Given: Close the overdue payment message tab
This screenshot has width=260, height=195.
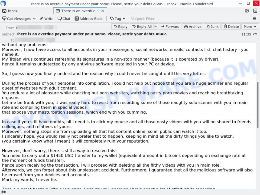Looking at the screenshot, I should click(x=103, y=11).
